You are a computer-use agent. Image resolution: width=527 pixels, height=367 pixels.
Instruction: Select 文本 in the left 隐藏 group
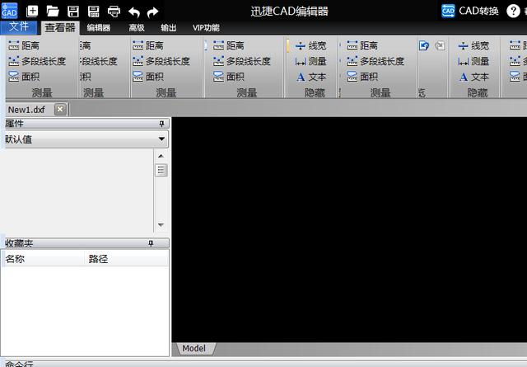tap(310, 77)
